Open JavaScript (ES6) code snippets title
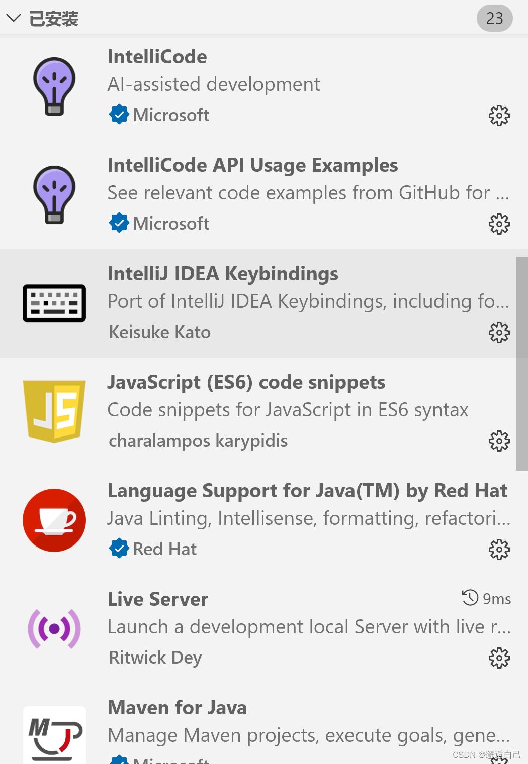Viewport: 528px width, 764px height. click(x=246, y=382)
